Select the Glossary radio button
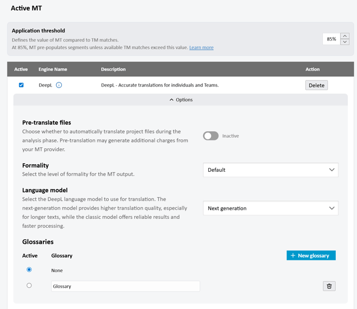The height and width of the screenshot is (309, 357). pyautogui.click(x=29, y=286)
